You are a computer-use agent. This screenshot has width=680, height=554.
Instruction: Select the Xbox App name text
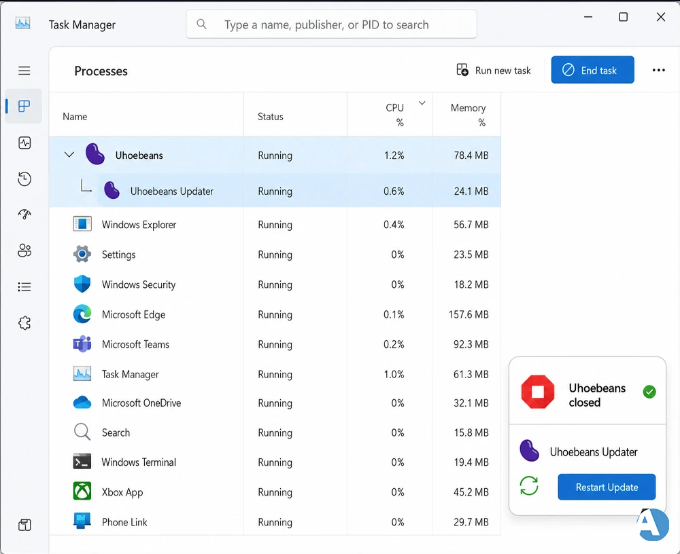[122, 492]
